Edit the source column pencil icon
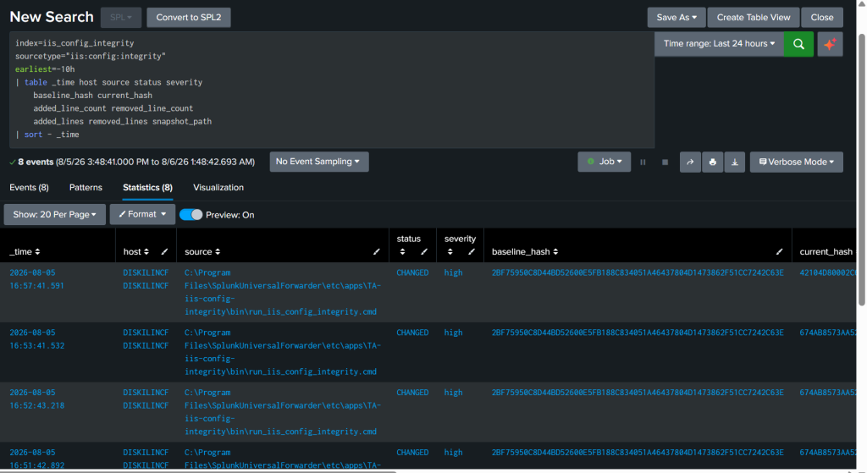Image resolution: width=867 pixels, height=473 pixels. click(377, 251)
